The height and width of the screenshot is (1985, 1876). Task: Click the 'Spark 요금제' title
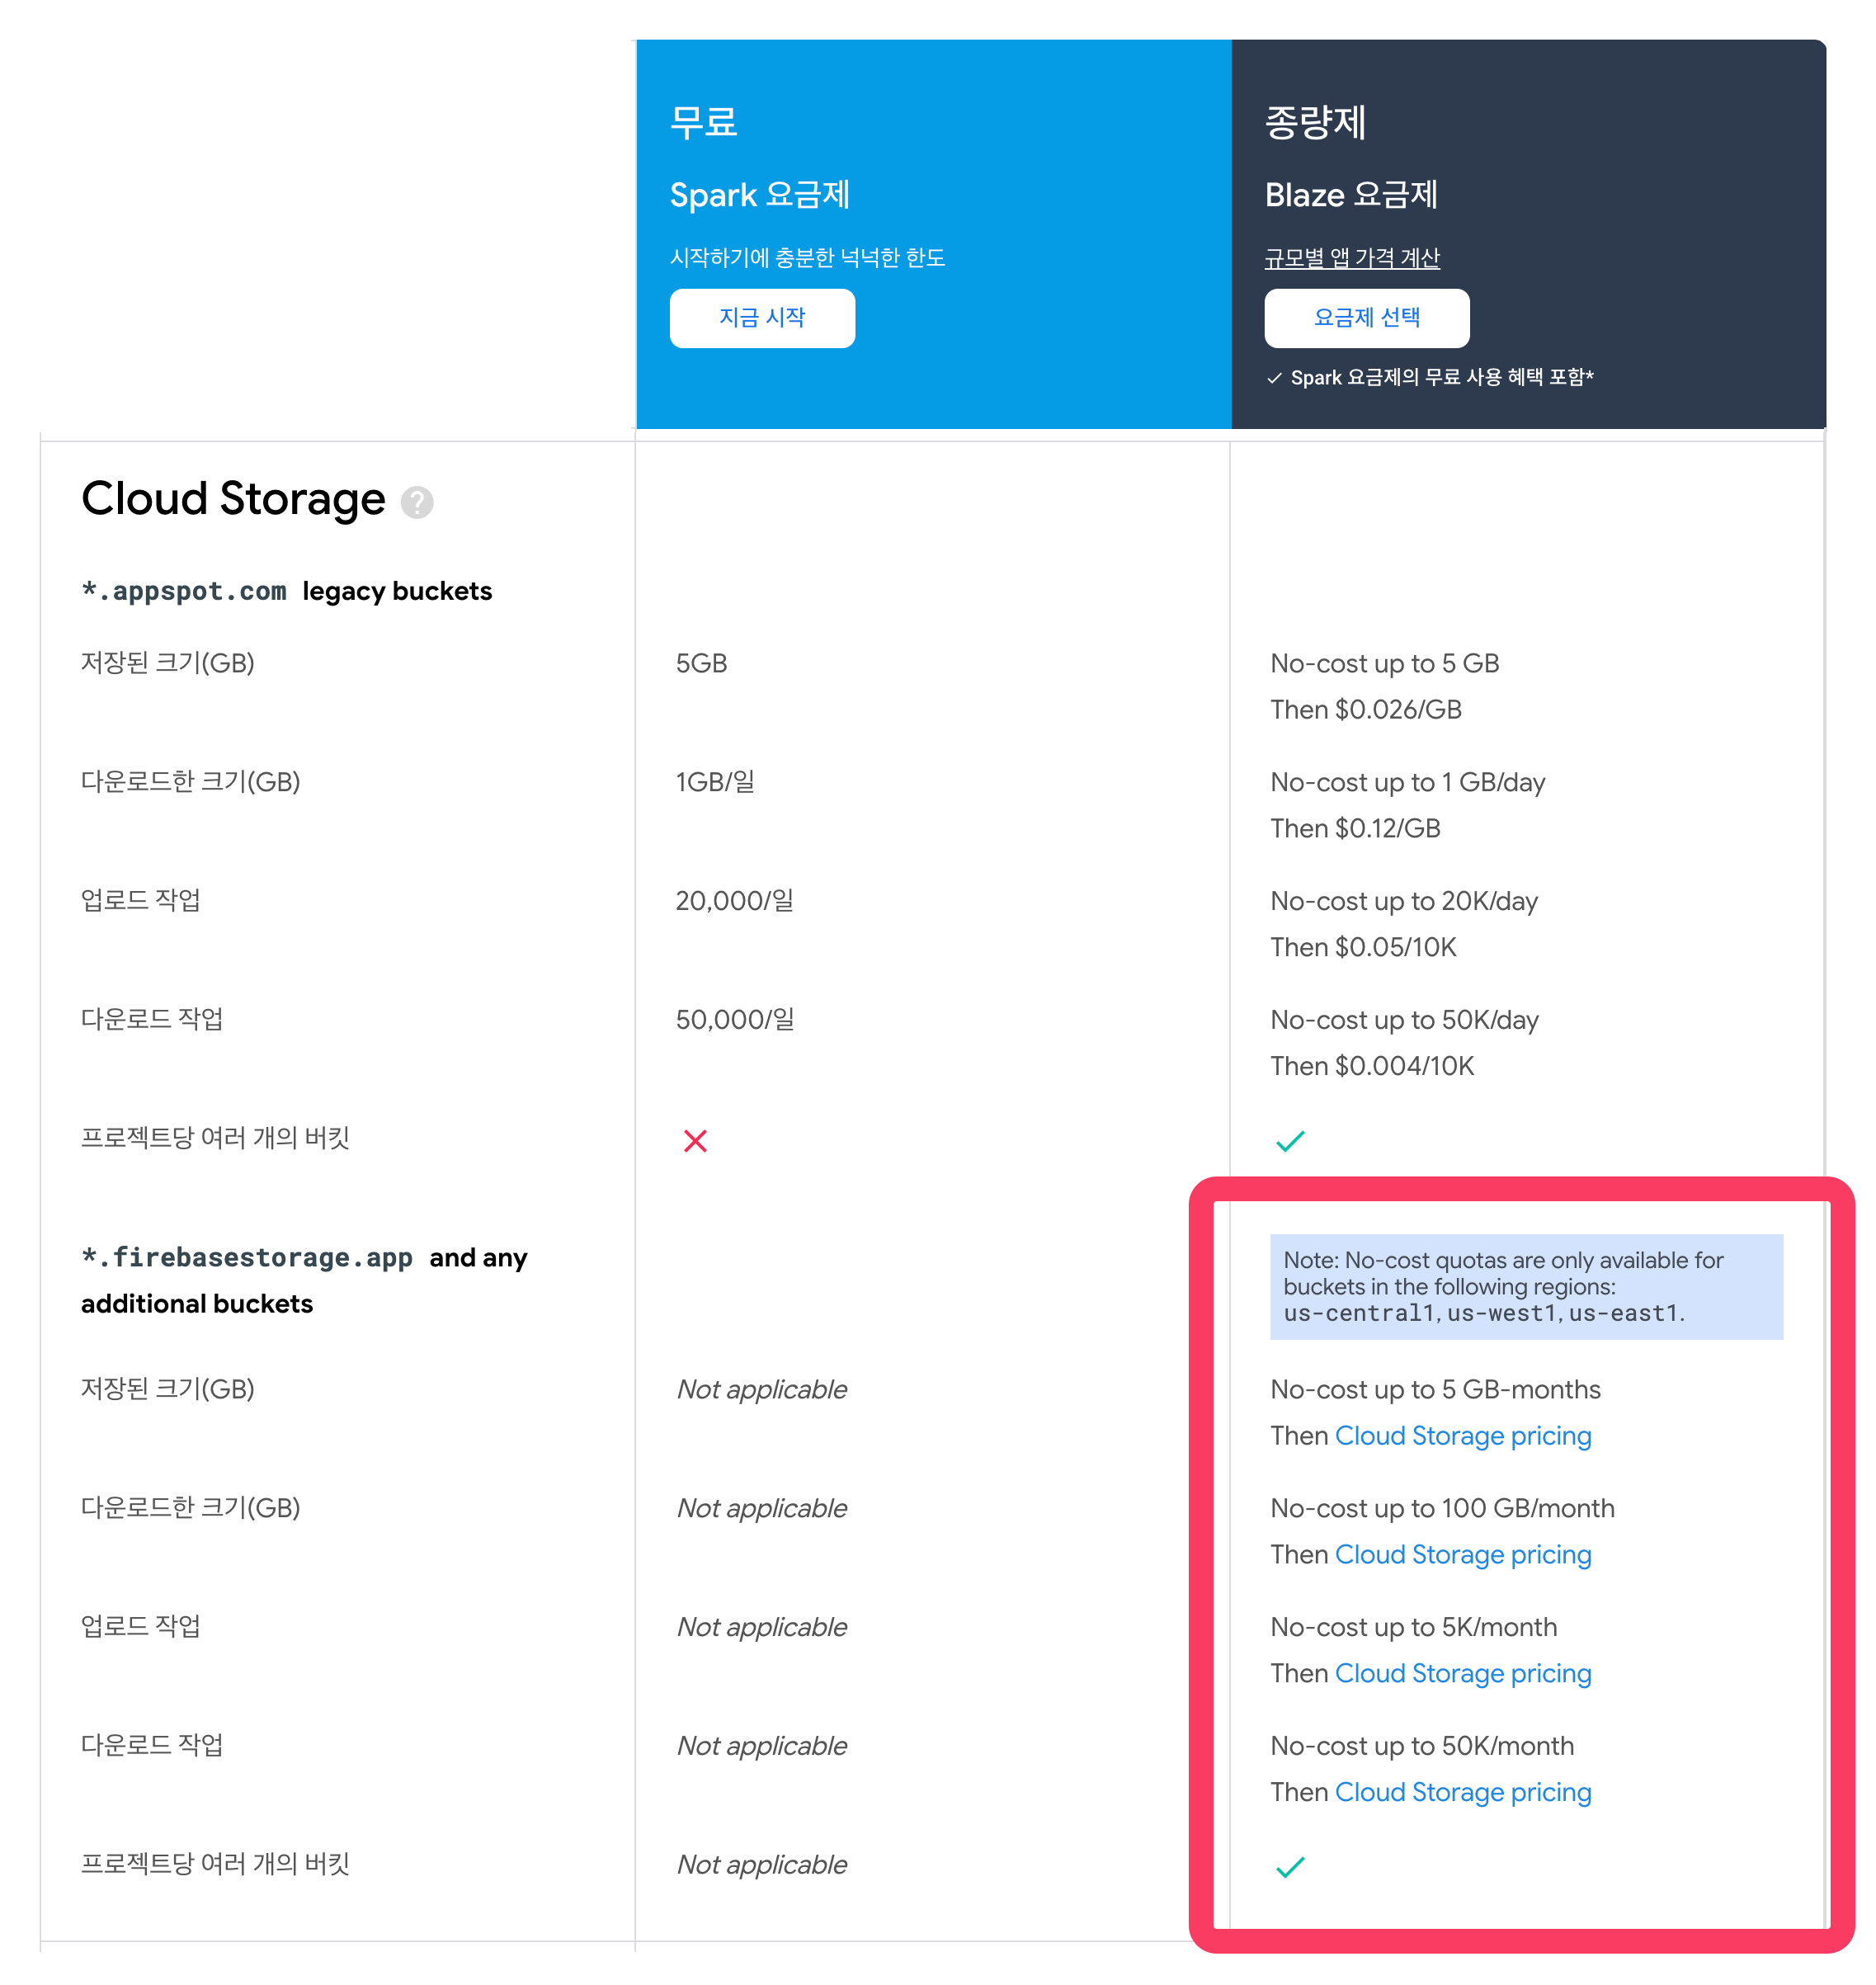coord(760,195)
